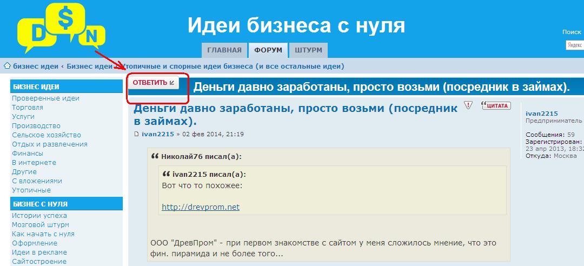Open 'Финансы' sidebar category
The height and width of the screenshot is (266, 584).
28,153
